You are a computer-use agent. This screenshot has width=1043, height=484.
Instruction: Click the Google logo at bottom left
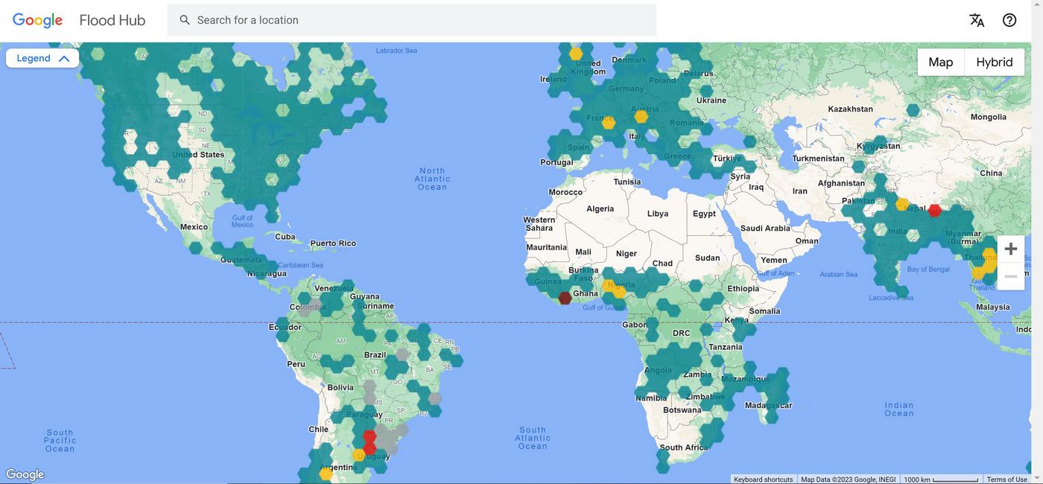(x=25, y=474)
